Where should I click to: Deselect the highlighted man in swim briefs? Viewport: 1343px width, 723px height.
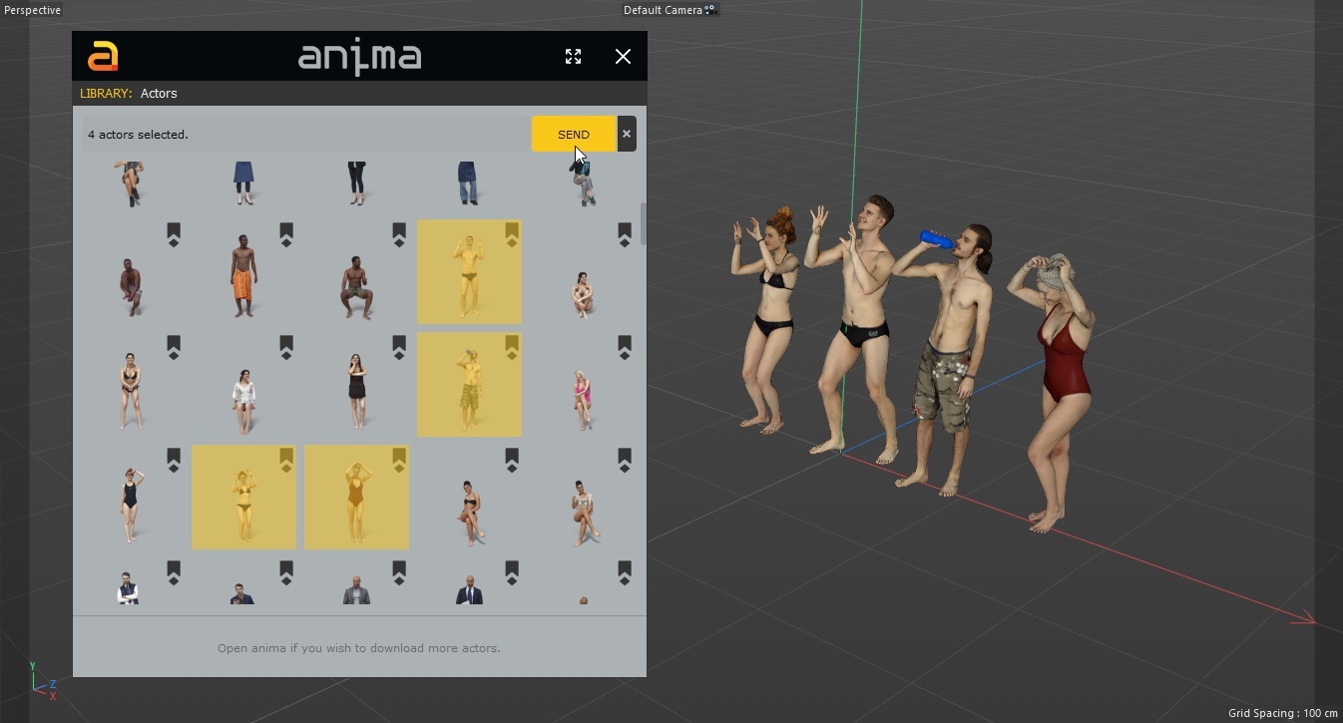pyautogui.click(x=469, y=272)
